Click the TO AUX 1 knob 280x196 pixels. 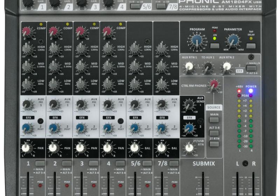(208, 67)
